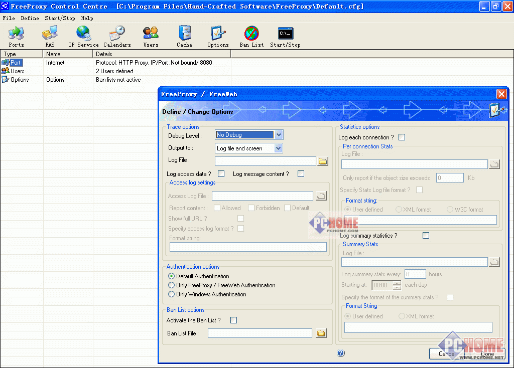514x368 pixels.
Task: Check Activate the Ban List checkbox
Action: point(234,320)
